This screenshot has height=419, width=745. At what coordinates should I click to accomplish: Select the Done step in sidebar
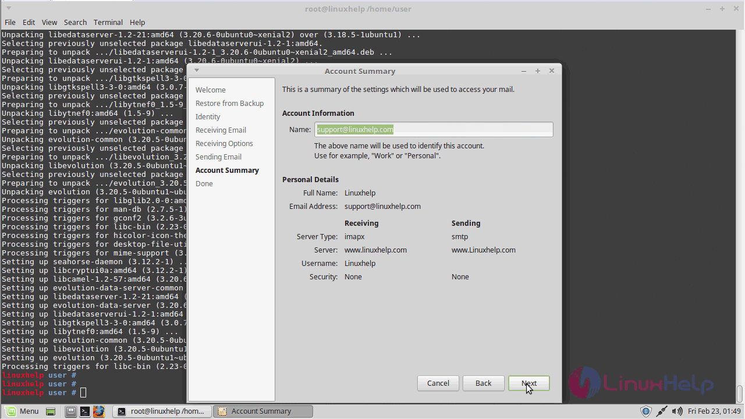point(204,183)
